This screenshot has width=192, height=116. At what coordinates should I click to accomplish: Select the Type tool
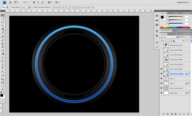click(x=3, y=68)
